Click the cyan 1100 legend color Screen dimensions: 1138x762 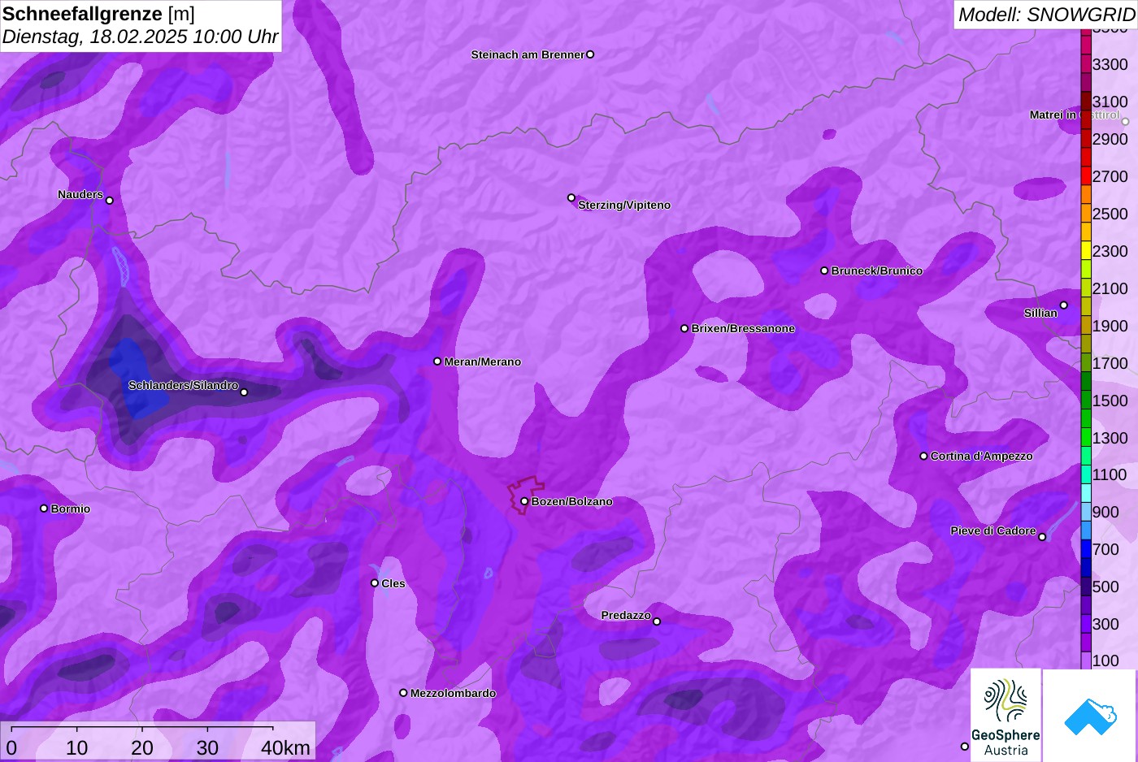coord(1086,474)
